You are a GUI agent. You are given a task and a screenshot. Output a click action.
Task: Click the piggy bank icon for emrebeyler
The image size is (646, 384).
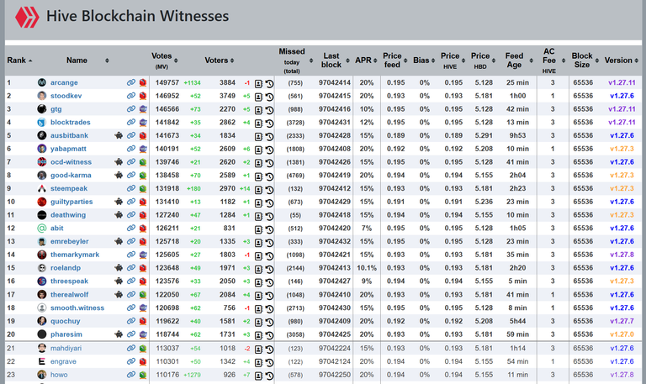click(119, 242)
